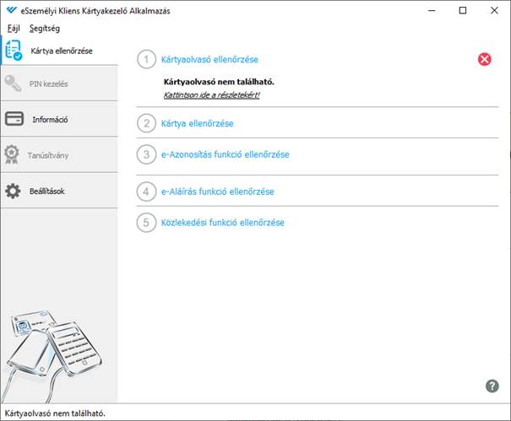
Task: Click Közlekedési funkció ellenőrzése heading
Action: [223, 223]
